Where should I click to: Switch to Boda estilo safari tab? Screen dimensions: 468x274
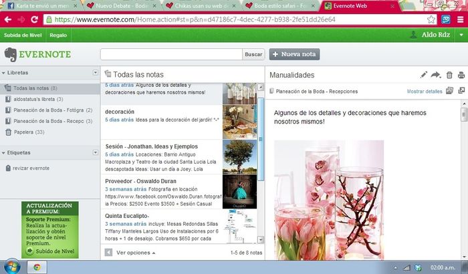[x=281, y=5]
